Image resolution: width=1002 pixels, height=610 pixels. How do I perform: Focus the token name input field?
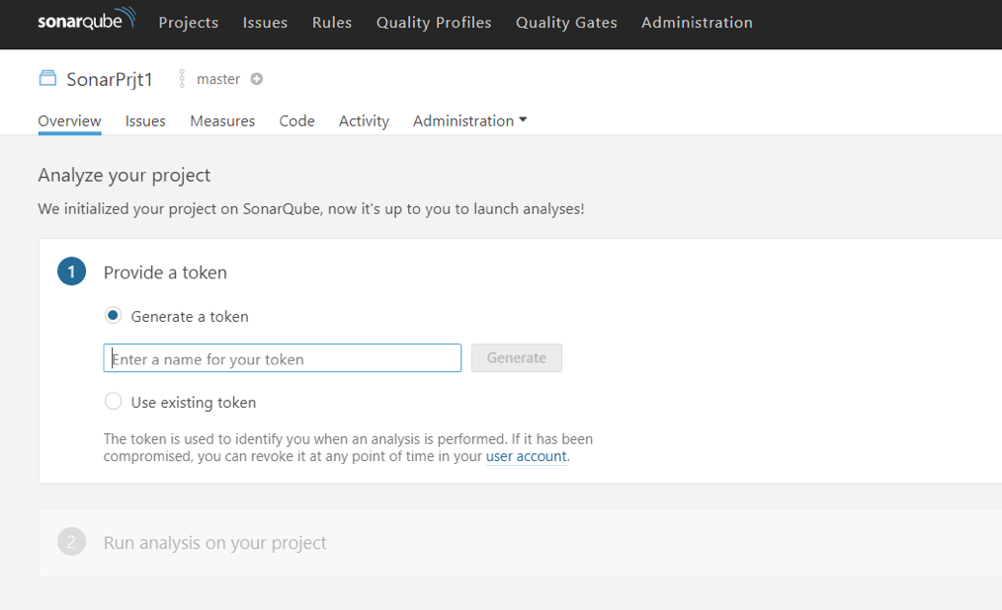(282, 358)
